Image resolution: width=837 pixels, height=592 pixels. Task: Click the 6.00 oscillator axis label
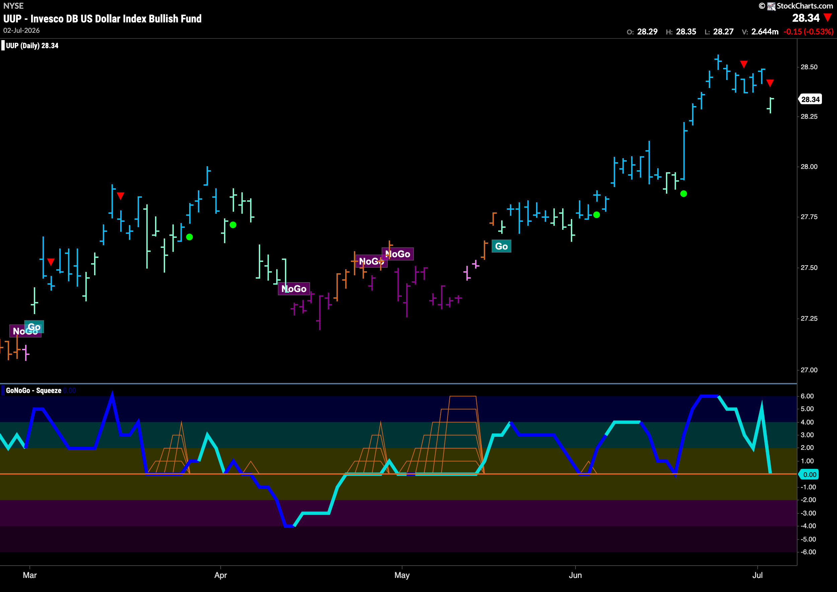tap(807, 396)
